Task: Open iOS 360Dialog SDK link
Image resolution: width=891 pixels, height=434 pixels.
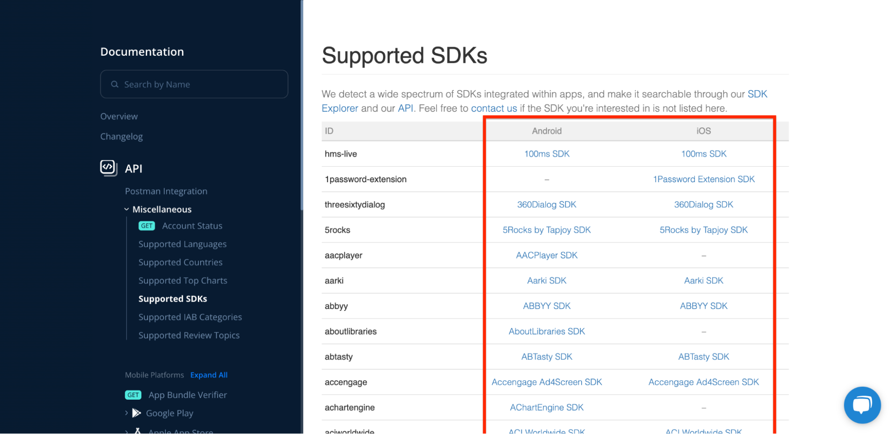Action: [x=704, y=205]
